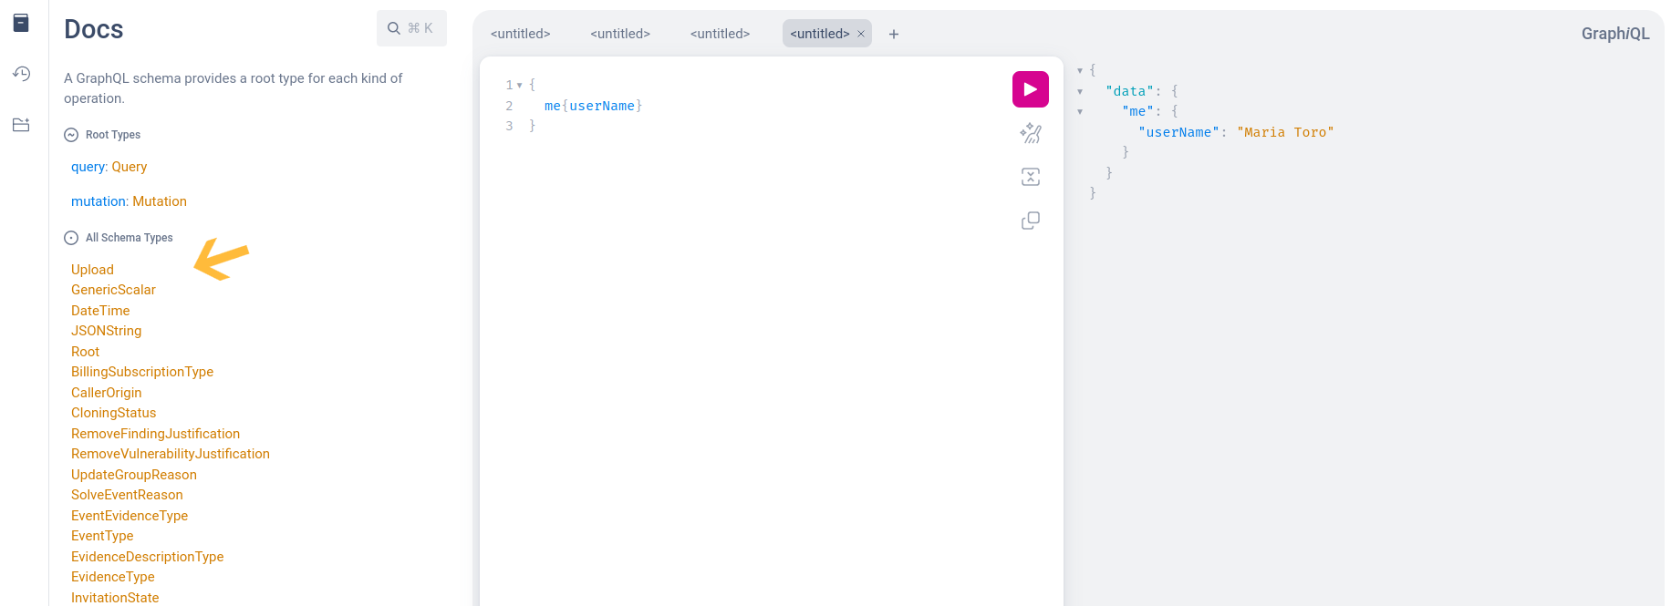Image resolution: width=1671 pixels, height=606 pixels.
Task: Switch to the second untitled tab
Action: [x=620, y=34]
